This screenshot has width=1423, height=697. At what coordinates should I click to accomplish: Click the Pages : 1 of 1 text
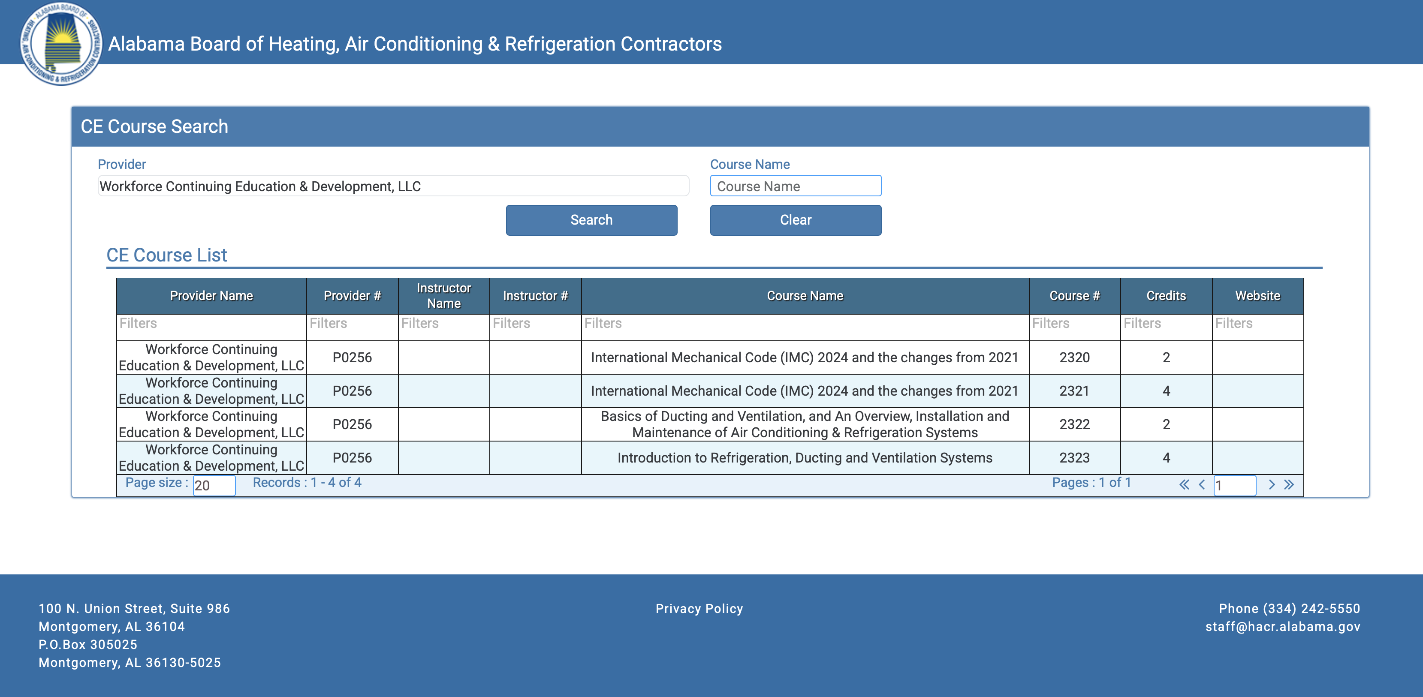(x=1091, y=483)
